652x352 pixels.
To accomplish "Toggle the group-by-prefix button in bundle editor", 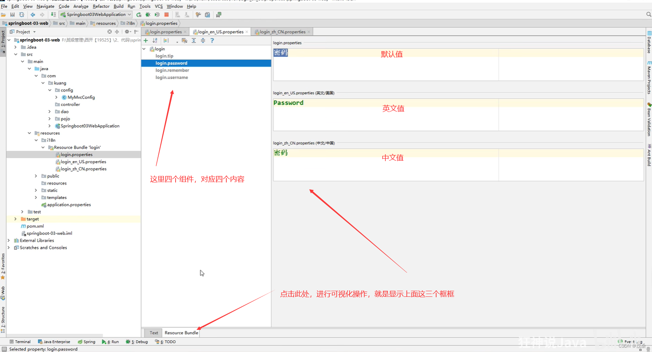I will [166, 41].
